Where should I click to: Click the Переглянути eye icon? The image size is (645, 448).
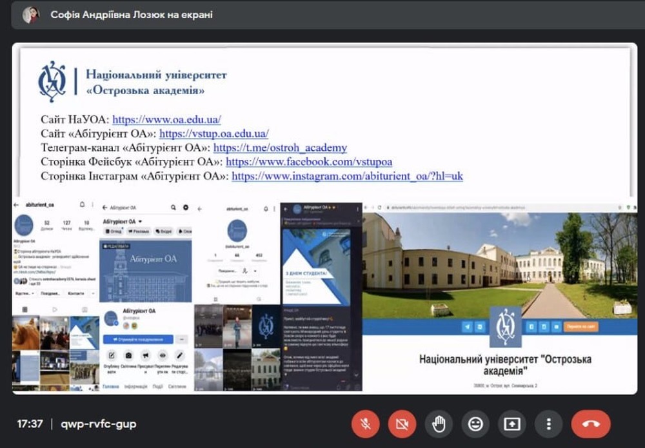point(163,355)
